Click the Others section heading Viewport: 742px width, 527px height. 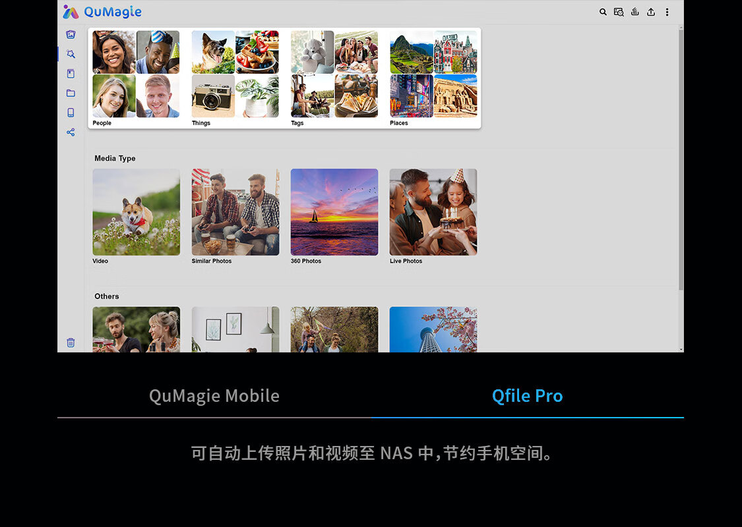point(106,296)
